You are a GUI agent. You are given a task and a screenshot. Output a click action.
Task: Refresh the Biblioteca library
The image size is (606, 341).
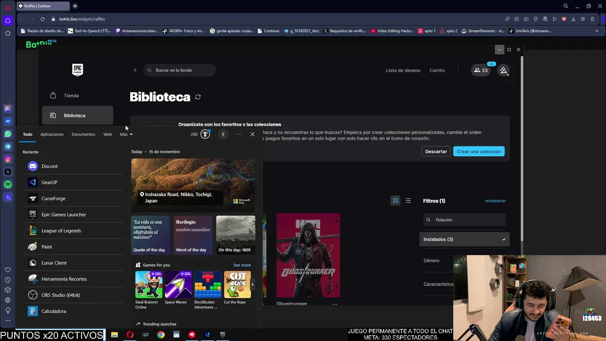click(198, 97)
